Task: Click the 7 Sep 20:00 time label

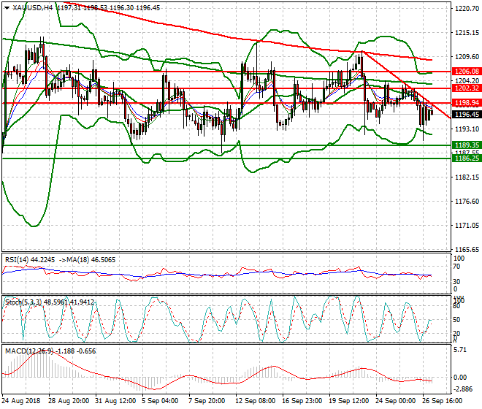Action: [207, 401]
